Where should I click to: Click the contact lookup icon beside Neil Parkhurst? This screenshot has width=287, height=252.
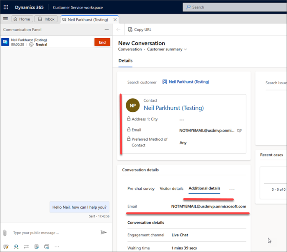coord(164,82)
